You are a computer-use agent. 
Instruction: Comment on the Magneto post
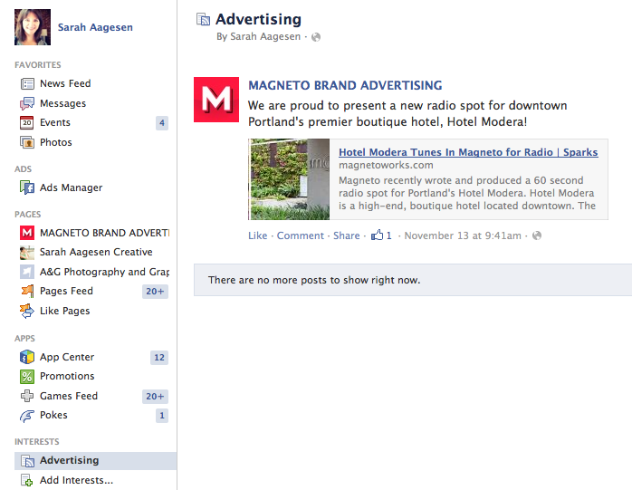(x=301, y=235)
